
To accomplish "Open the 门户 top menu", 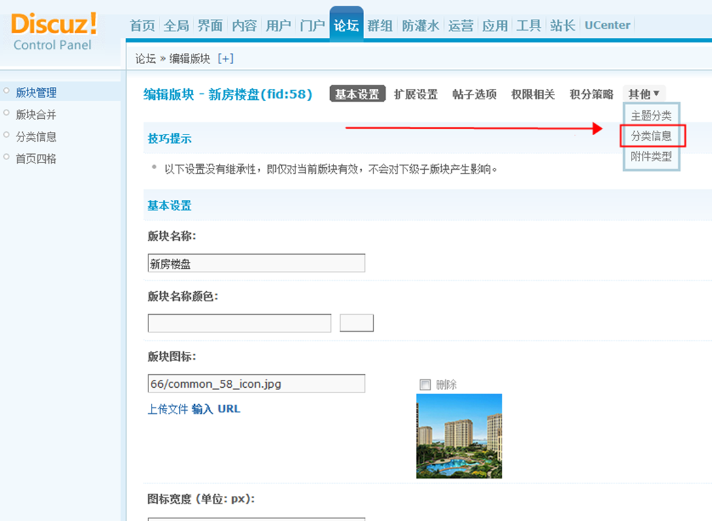I will (x=313, y=26).
